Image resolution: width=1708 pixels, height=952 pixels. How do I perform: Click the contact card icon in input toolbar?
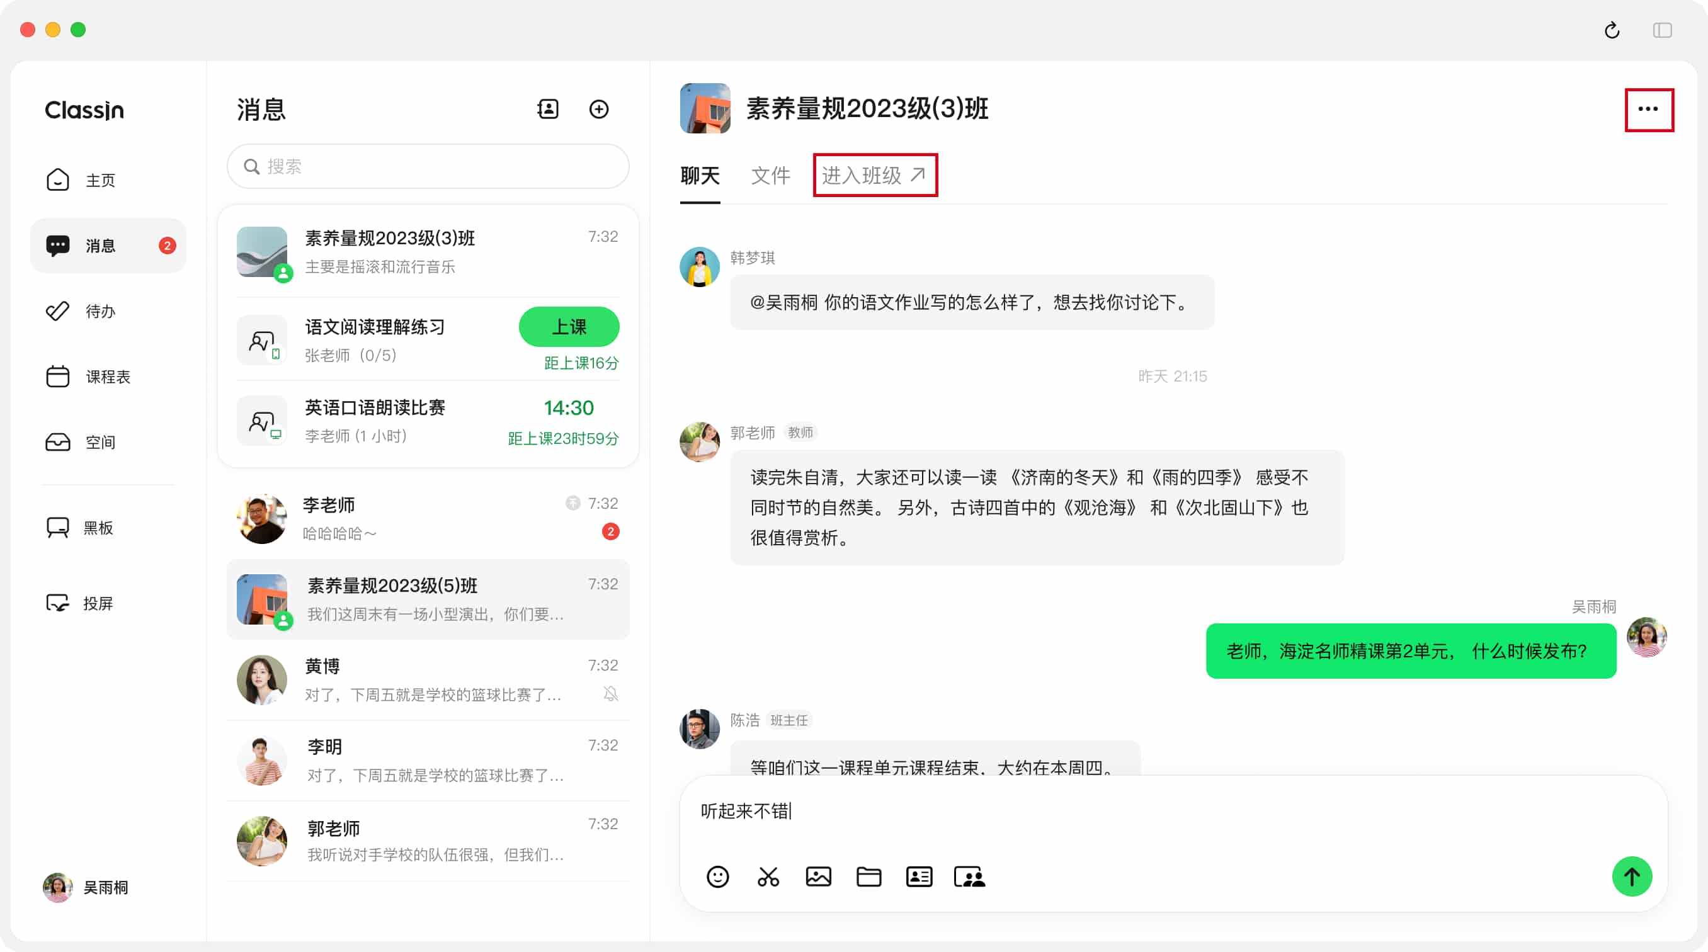(919, 876)
